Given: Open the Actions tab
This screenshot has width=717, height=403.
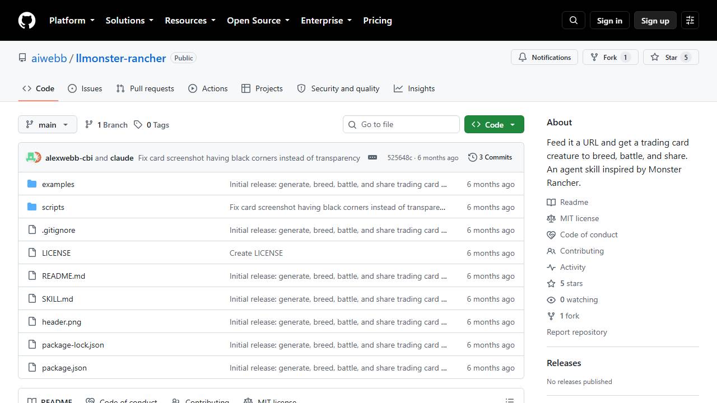Looking at the screenshot, I should click(x=208, y=88).
